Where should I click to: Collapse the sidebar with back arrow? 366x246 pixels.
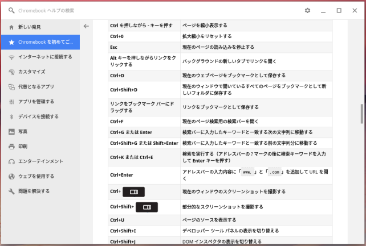tap(86, 26)
